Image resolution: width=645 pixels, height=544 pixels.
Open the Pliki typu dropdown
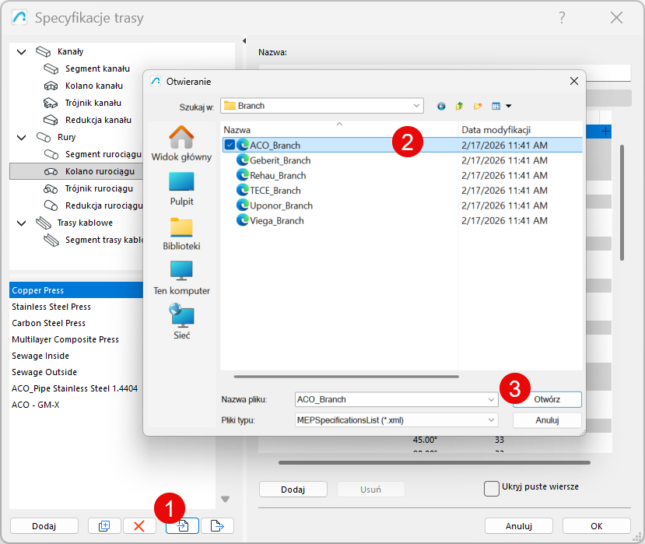397,420
